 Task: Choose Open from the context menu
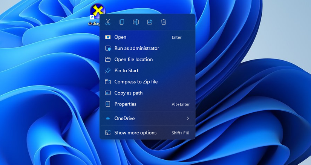point(147,37)
